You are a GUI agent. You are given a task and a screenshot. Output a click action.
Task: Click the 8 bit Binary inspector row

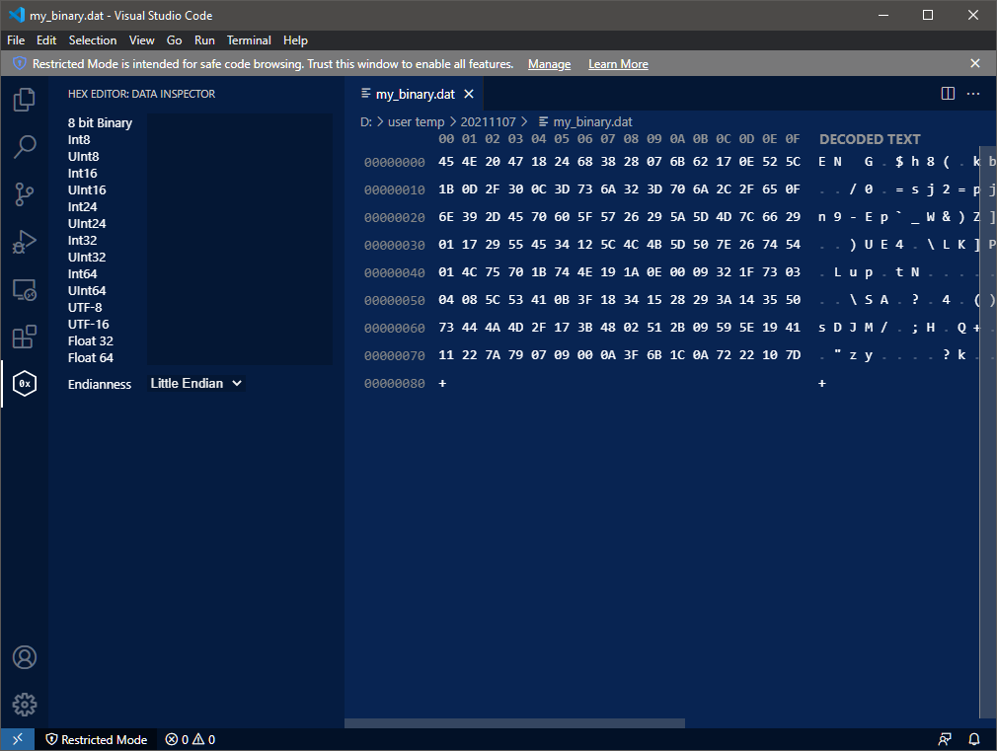199,122
